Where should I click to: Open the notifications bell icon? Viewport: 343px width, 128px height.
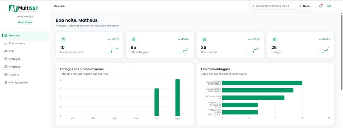[321, 6]
